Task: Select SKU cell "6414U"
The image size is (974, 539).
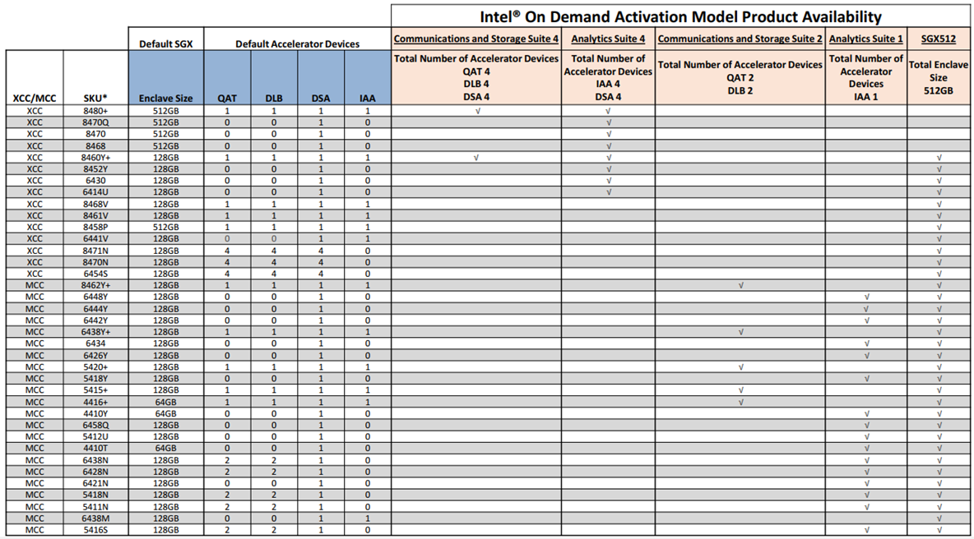Action: coord(95,192)
